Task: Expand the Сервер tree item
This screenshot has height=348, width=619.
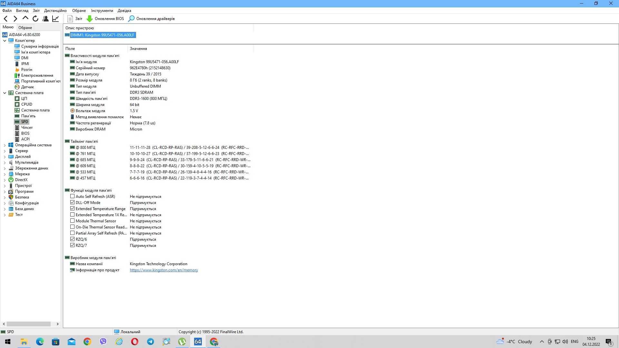Action: click(x=4, y=151)
